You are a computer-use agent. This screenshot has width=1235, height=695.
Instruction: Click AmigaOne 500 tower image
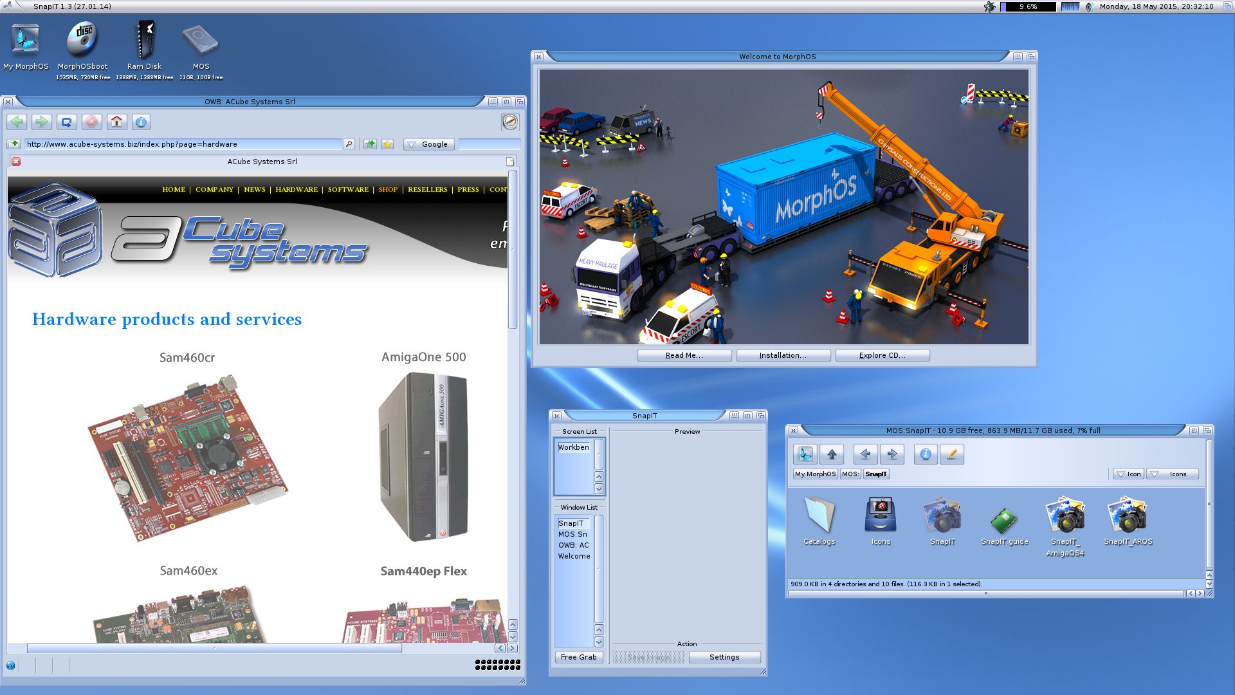(423, 458)
